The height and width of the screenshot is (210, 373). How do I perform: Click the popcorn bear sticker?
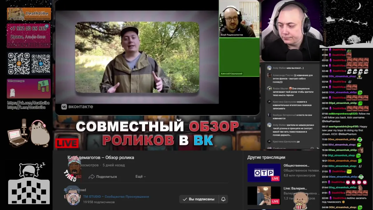[x=301, y=201]
